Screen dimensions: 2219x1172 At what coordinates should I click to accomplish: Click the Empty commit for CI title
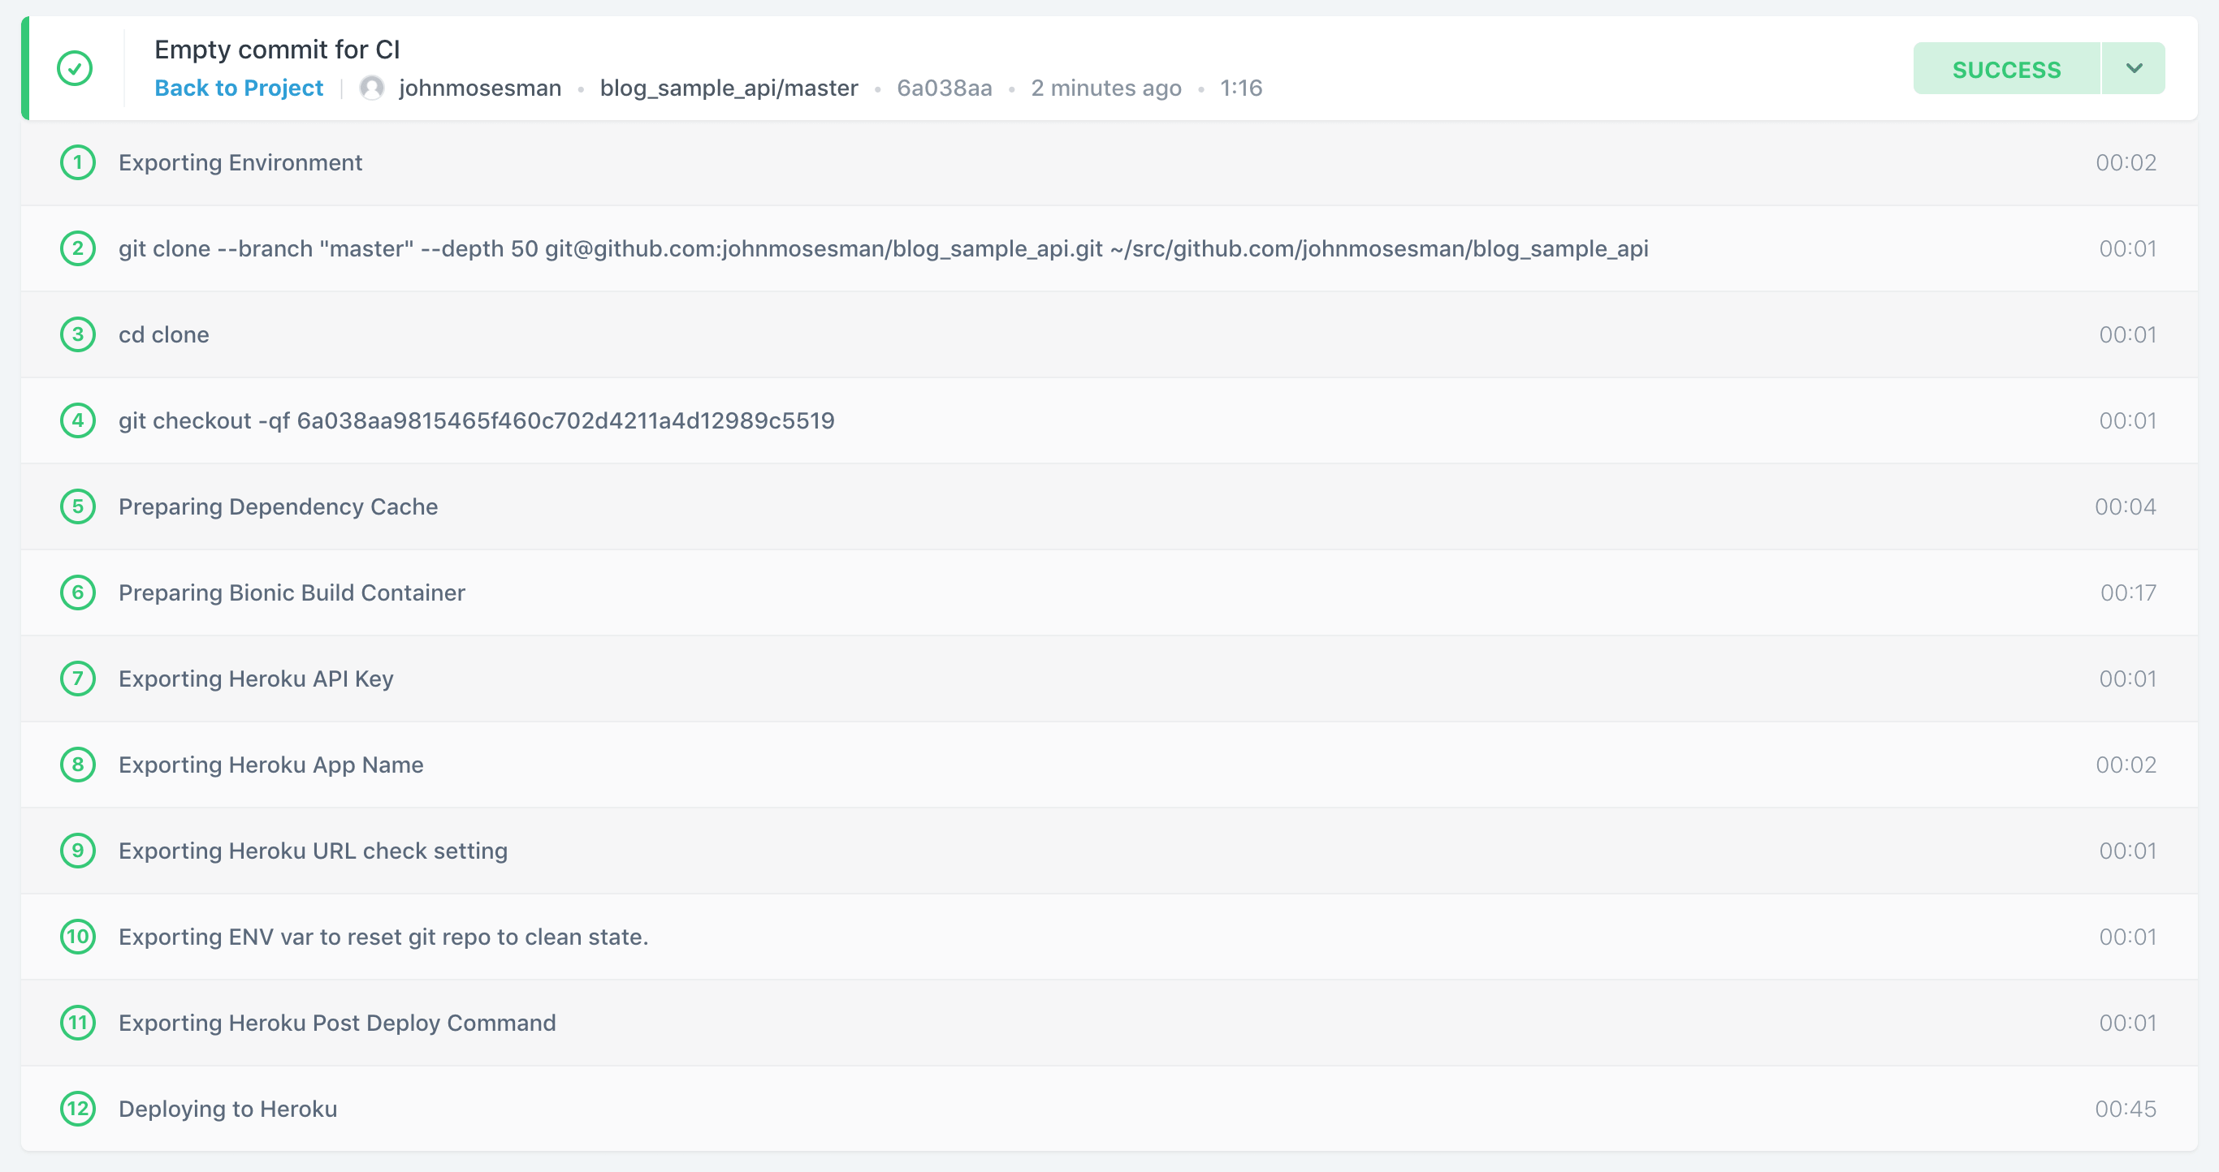(x=278, y=50)
